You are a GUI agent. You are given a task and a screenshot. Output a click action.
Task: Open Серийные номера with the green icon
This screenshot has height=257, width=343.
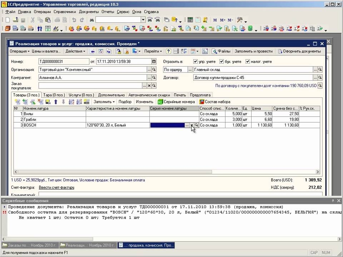160,102
